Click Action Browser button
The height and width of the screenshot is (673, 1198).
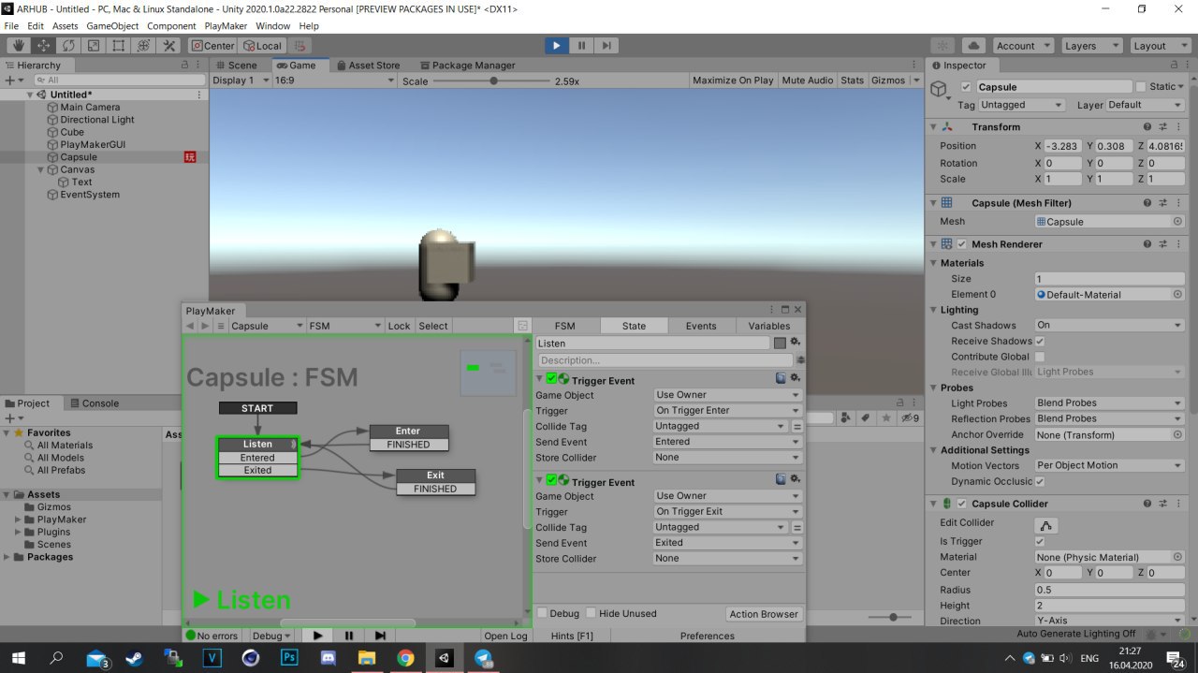[764, 614]
